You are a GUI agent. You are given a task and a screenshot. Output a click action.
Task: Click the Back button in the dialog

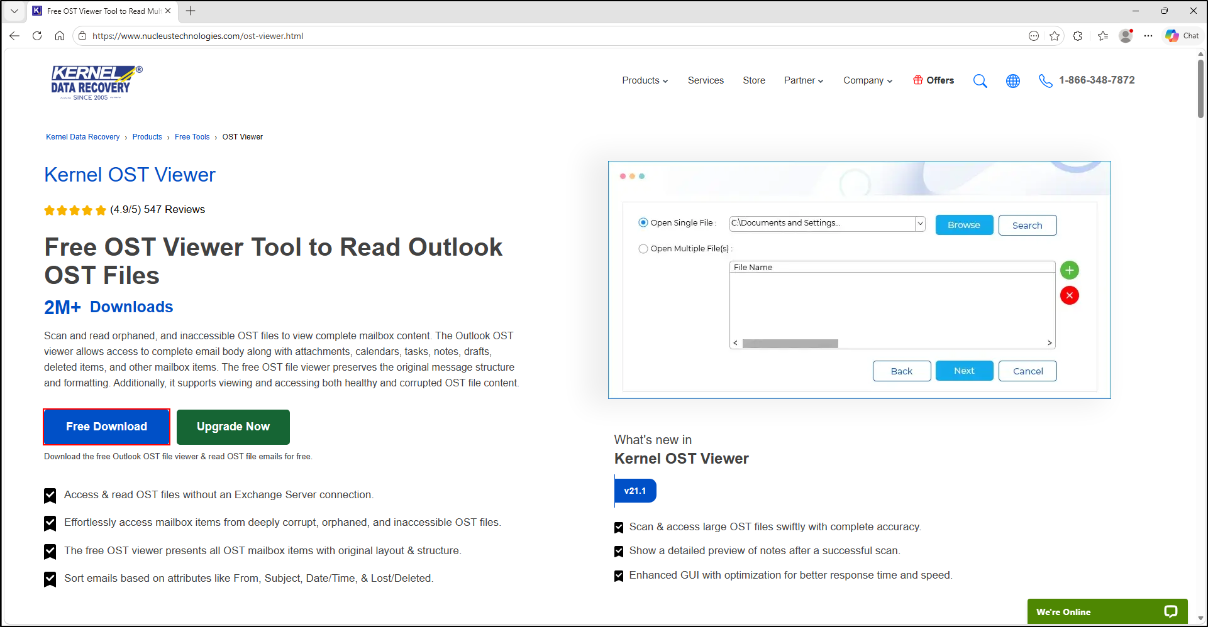902,371
